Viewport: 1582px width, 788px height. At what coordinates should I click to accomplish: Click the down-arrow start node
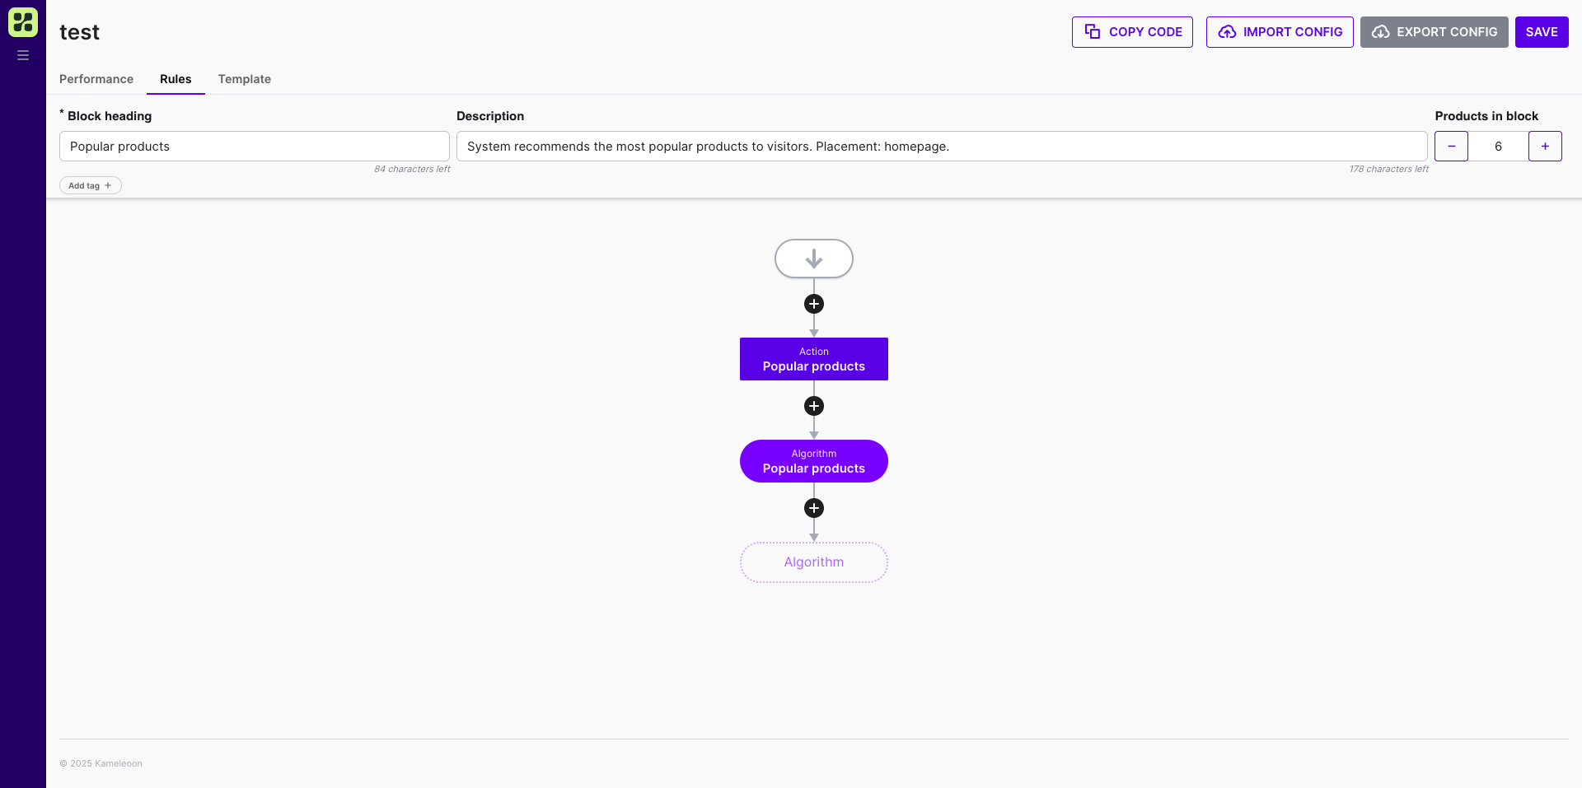813,259
